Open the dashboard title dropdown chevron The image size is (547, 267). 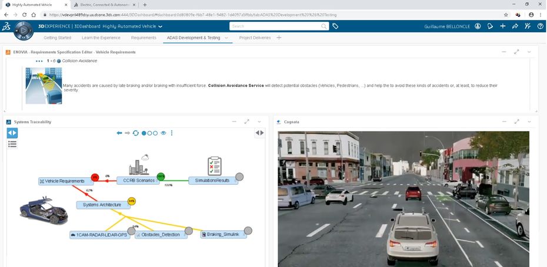pos(161,26)
